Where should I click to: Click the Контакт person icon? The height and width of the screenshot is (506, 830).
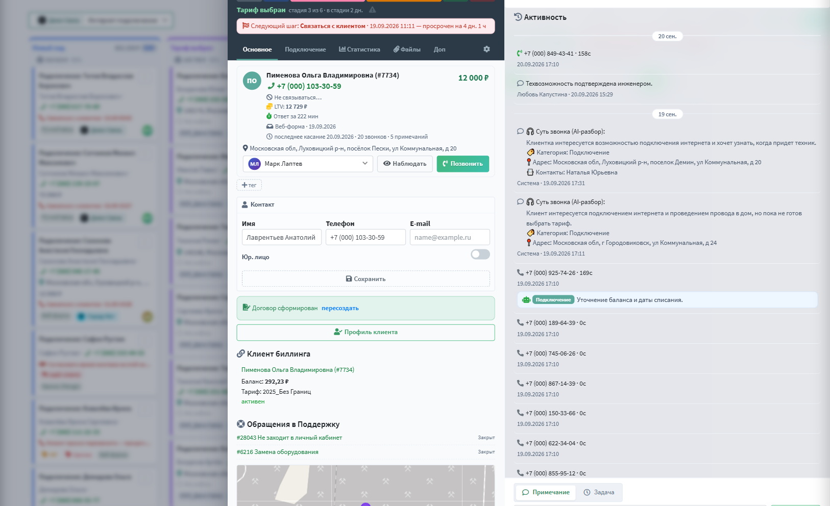[x=245, y=204]
